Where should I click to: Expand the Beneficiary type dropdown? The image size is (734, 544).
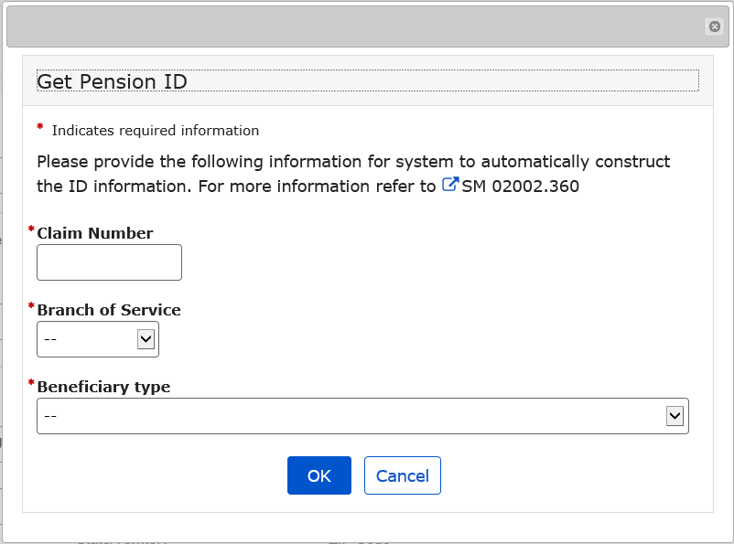click(x=362, y=416)
